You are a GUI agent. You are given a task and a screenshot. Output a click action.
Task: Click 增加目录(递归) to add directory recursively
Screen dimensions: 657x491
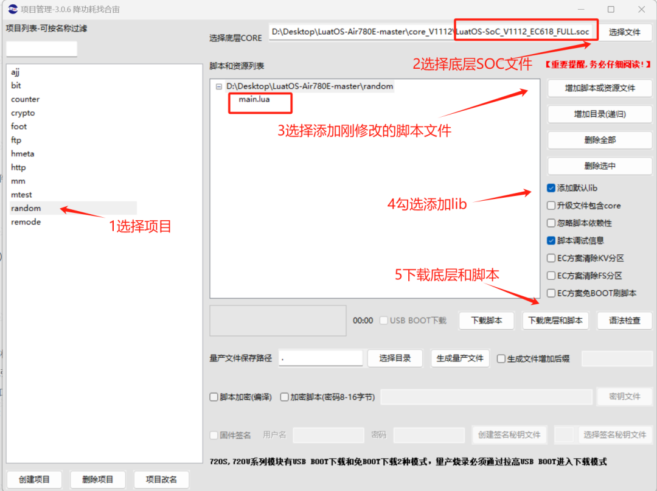point(599,114)
